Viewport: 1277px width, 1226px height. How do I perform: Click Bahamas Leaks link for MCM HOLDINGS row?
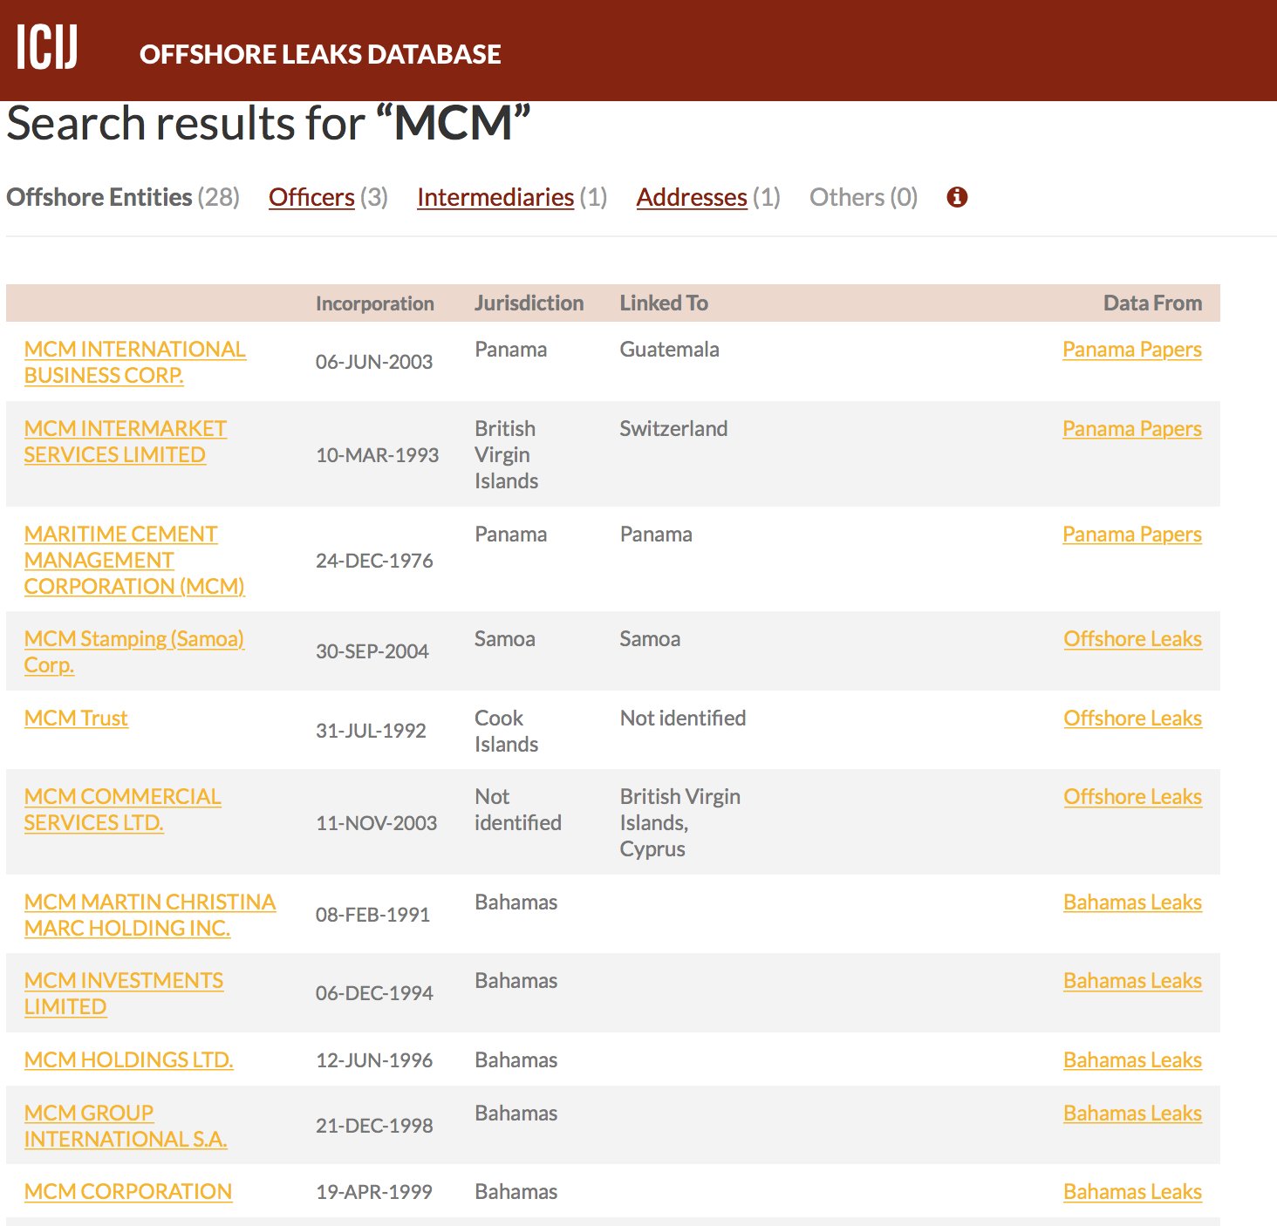[x=1133, y=1059]
